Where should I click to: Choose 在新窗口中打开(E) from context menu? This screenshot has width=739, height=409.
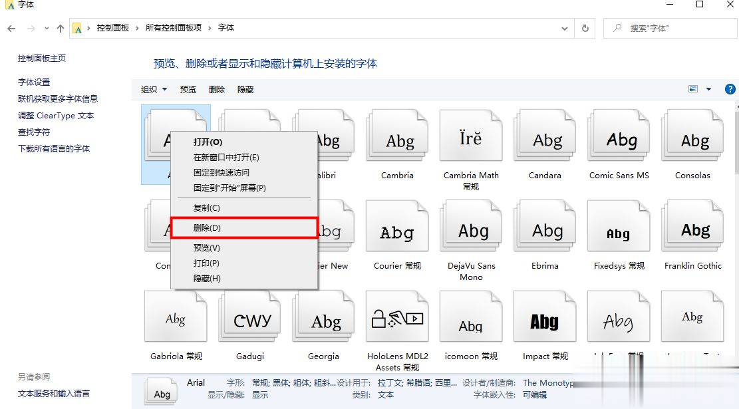click(243, 158)
